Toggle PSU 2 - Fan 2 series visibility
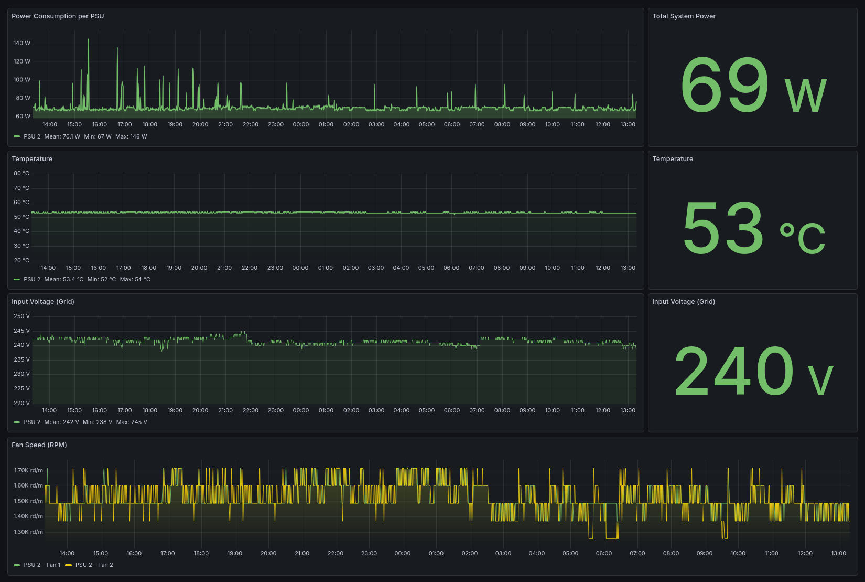Image resolution: width=865 pixels, height=582 pixels. click(94, 565)
